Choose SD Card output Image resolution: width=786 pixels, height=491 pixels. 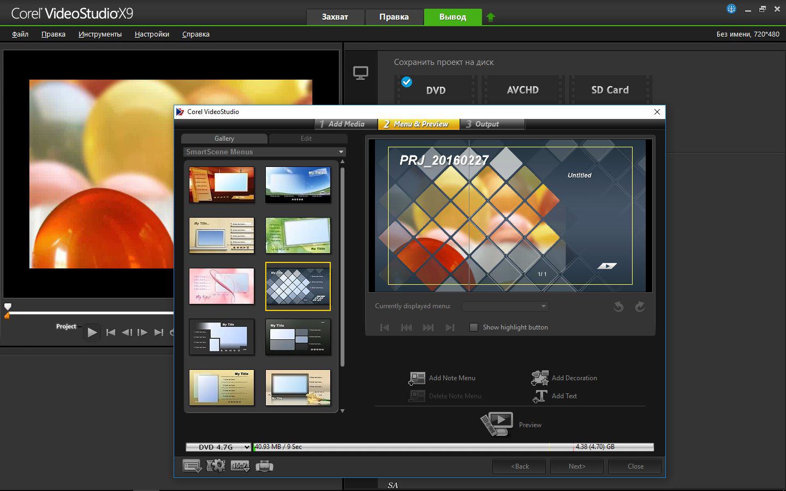coord(610,90)
